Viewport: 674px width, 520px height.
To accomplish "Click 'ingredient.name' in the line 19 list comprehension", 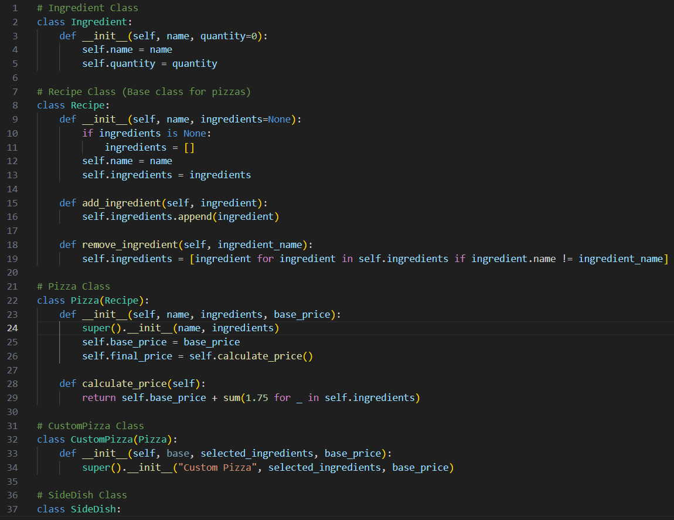I will pyautogui.click(x=513, y=259).
